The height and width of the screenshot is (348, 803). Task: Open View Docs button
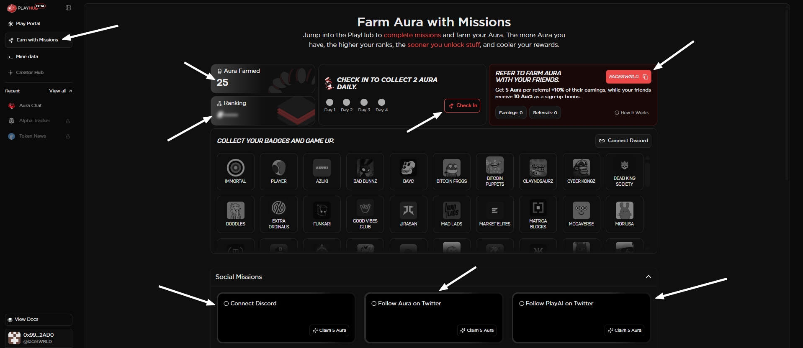pyautogui.click(x=39, y=320)
